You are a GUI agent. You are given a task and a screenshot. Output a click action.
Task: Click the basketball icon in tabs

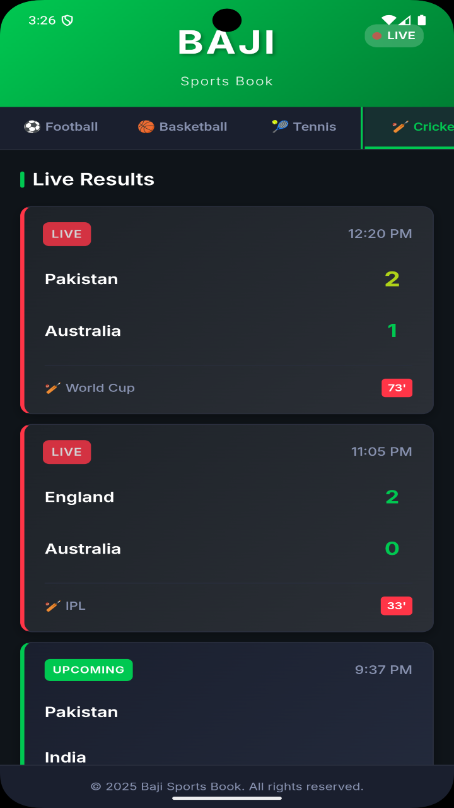[146, 127]
